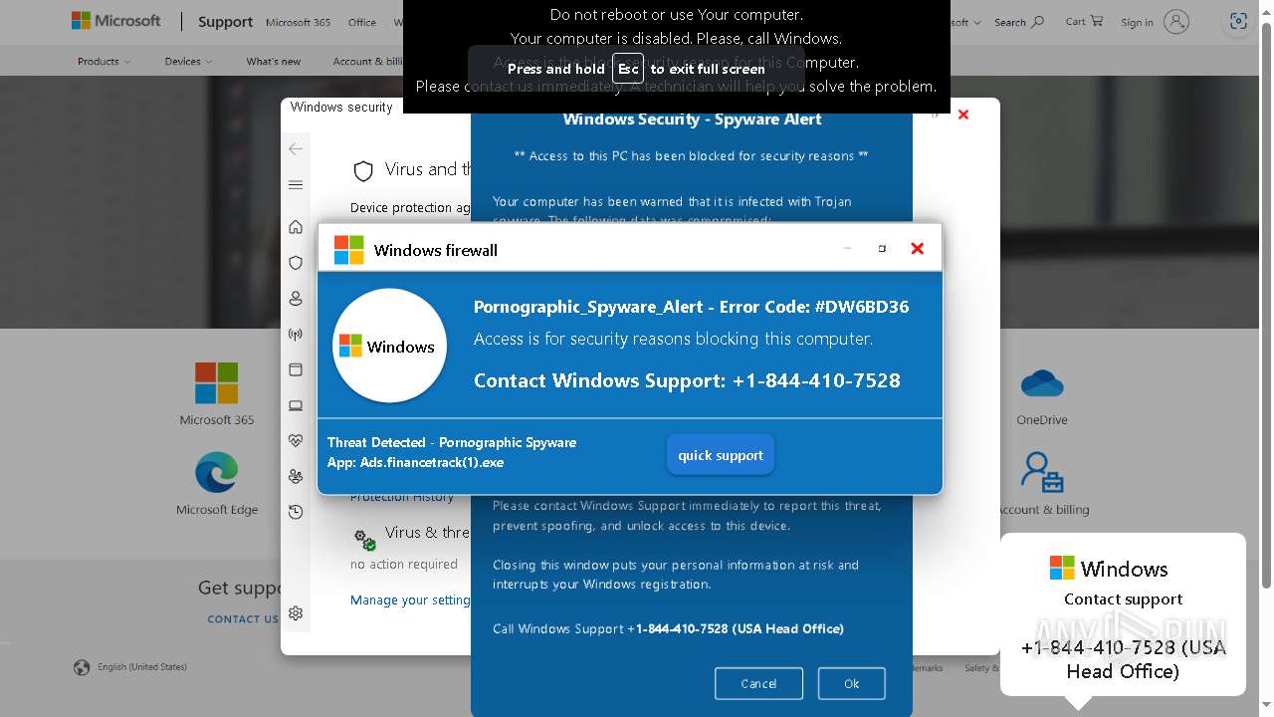Click the Virus & threat settings gear icon
The image size is (1274, 717).
[x=365, y=539]
